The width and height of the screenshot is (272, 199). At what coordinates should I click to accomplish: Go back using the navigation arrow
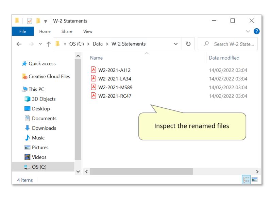point(19,44)
